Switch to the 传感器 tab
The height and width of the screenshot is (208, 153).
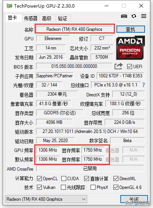pyautogui.click(x=31, y=18)
